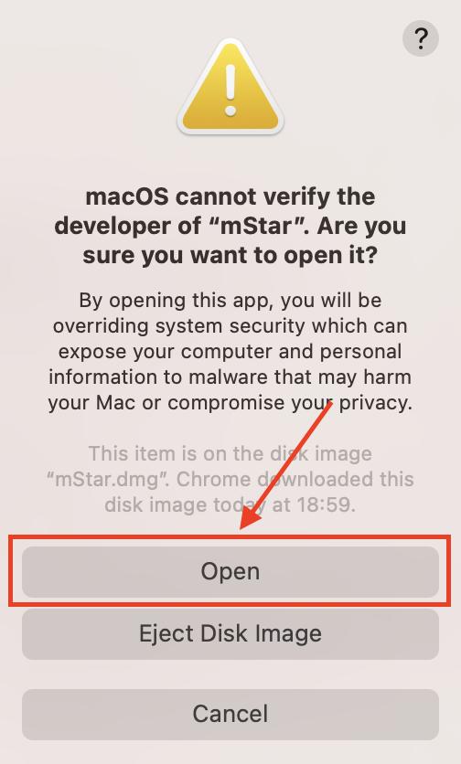Open the unverified mStar app
461x764 pixels.
click(x=230, y=571)
